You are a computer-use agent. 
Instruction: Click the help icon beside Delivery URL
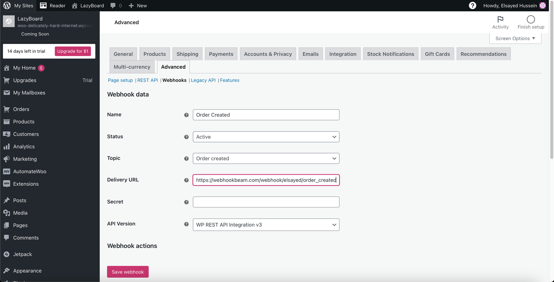pyautogui.click(x=186, y=180)
